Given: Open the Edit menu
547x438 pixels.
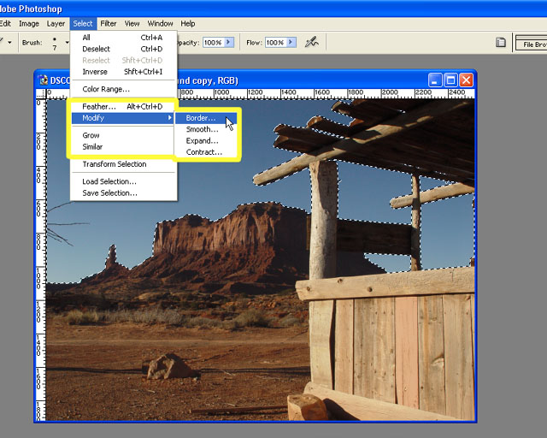Looking at the screenshot, I should pos(5,23).
